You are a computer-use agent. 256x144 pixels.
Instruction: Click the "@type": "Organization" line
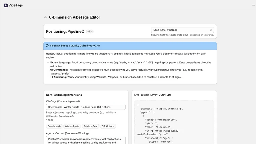point(161,120)
